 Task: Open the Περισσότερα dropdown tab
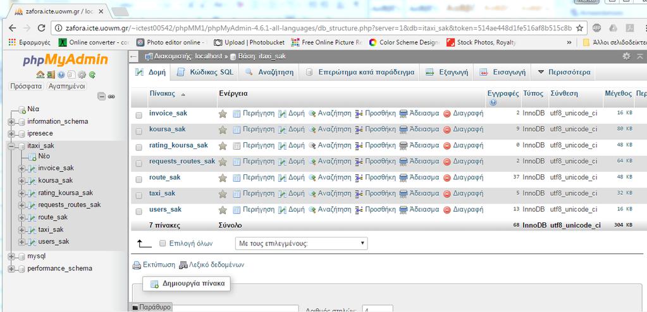[x=564, y=72]
